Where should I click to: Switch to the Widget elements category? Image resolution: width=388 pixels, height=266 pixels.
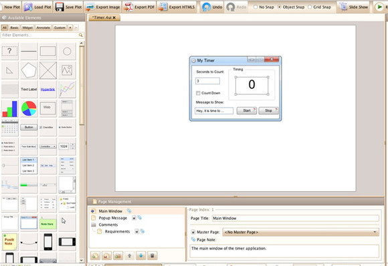tap(27, 27)
